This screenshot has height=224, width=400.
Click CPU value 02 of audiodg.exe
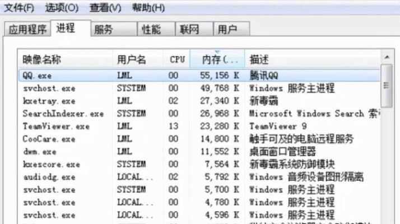click(x=173, y=177)
